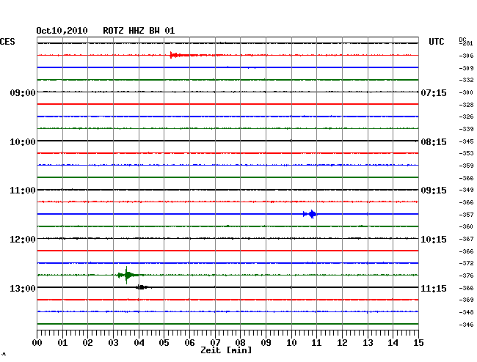477x362 pixels.
Task: Select the DC offset value -332
Action: coord(466,80)
